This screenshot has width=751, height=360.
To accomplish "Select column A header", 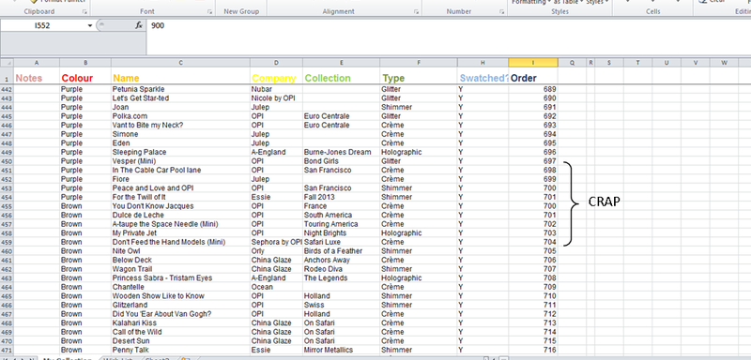I will (37, 63).
